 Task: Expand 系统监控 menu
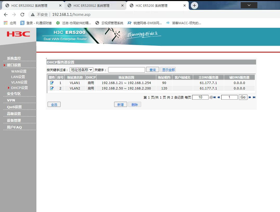pos(14,58)
